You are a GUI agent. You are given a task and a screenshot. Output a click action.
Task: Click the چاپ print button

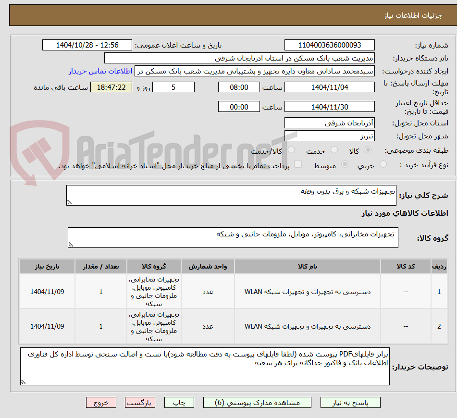click(x=179, y=403)
